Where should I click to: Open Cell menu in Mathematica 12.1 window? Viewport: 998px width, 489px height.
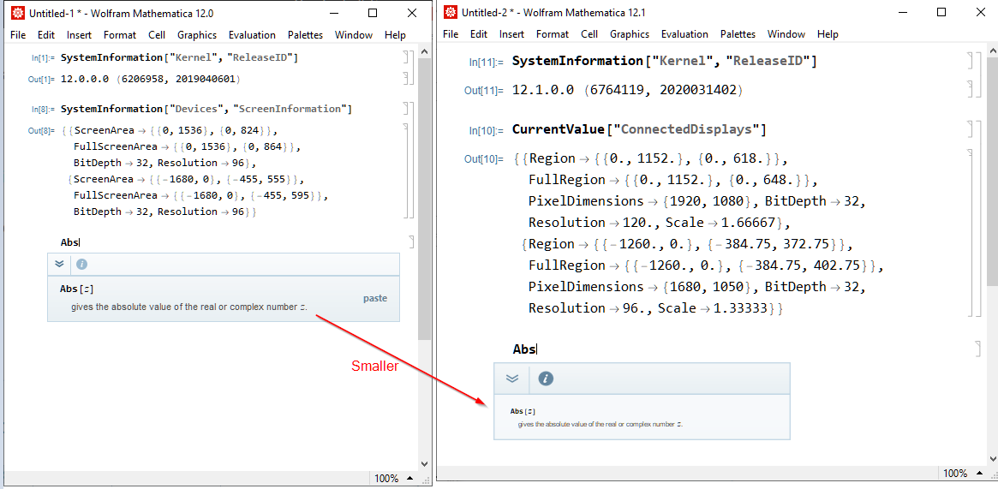click(589, 34)
